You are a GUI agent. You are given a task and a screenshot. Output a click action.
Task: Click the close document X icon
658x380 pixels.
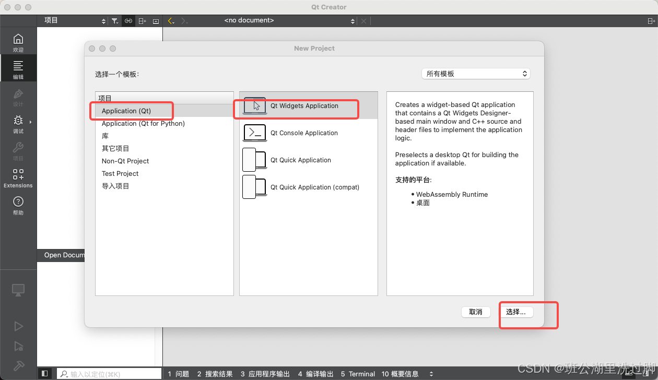click(364, 21)
